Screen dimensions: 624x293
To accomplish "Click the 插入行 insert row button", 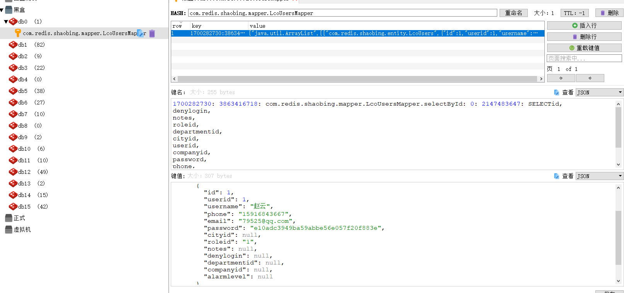I will 584,25.
